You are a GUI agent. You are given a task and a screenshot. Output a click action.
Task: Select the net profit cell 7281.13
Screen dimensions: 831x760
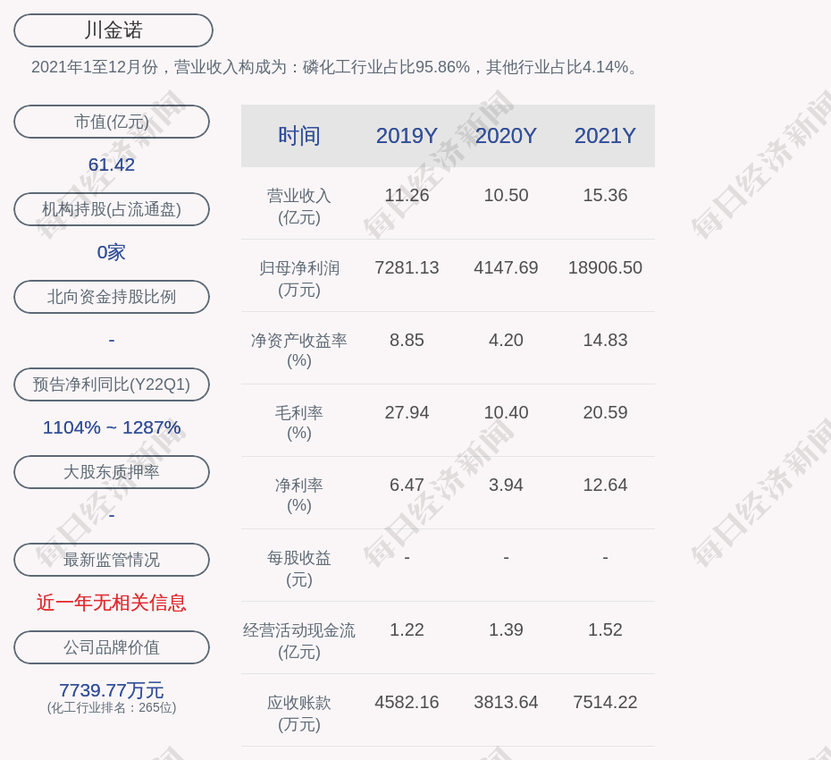coord(407,267)
